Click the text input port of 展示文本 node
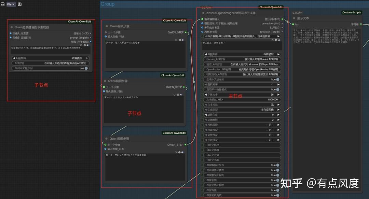The width and height of the screenshot is (369, 199). [x=293, y=24]
